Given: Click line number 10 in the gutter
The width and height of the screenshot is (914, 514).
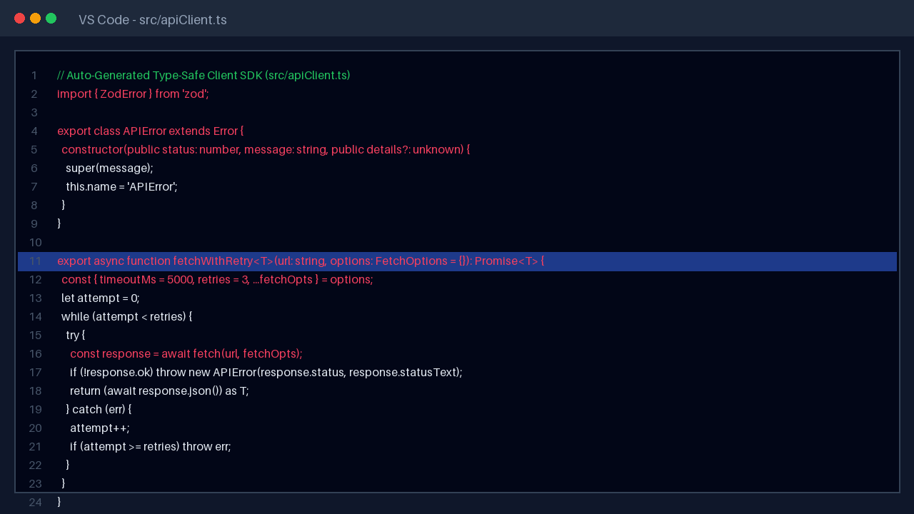Looking at the screenshot, I should pyautogui.click(x=35, y=243).
